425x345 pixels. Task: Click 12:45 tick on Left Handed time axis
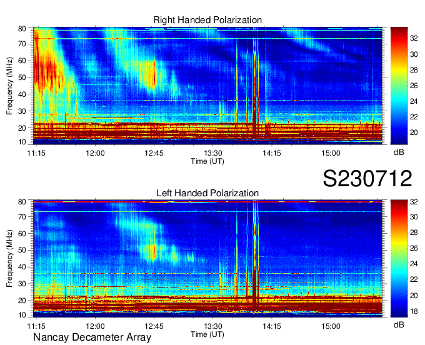pyautogui.click(x=154, y=326)
